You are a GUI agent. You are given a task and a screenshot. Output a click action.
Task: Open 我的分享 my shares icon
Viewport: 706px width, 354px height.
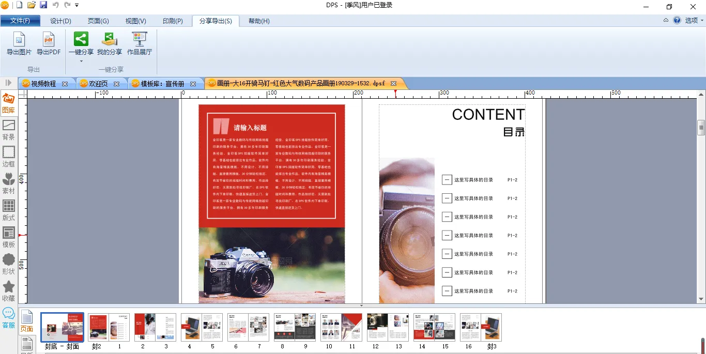point(110,40)
